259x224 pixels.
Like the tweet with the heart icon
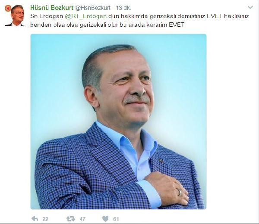tap(105, 219)
